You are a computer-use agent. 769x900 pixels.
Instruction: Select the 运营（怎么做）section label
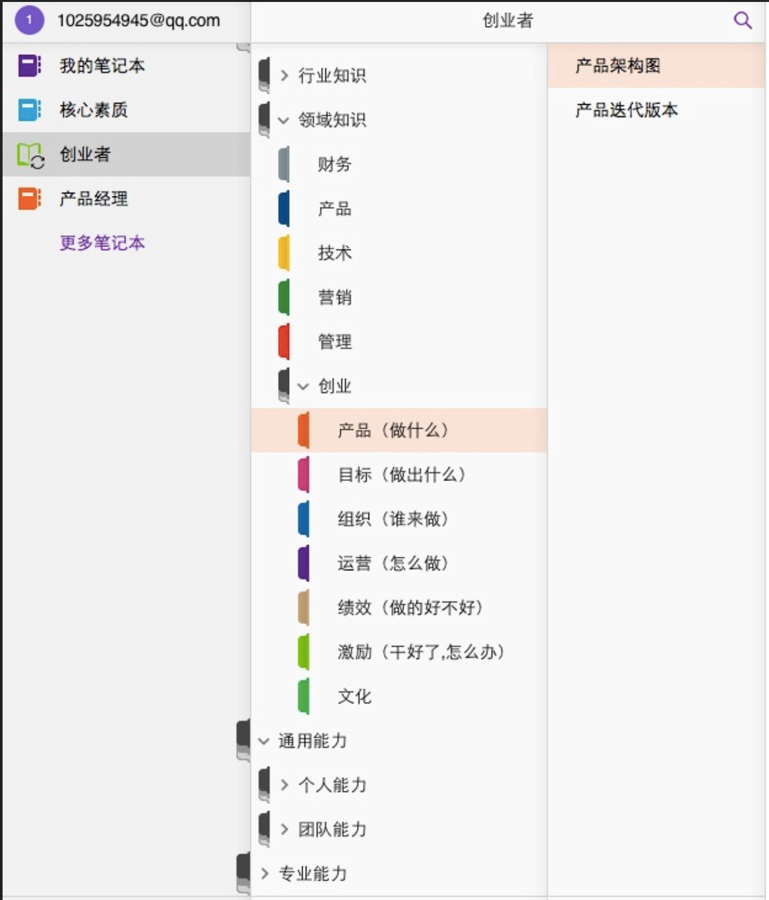click(393, 563)
